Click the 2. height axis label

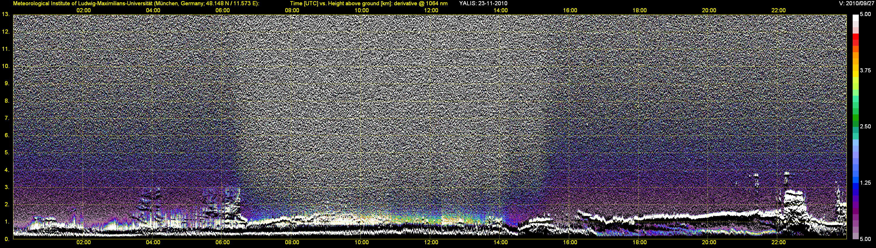(7, 205)
